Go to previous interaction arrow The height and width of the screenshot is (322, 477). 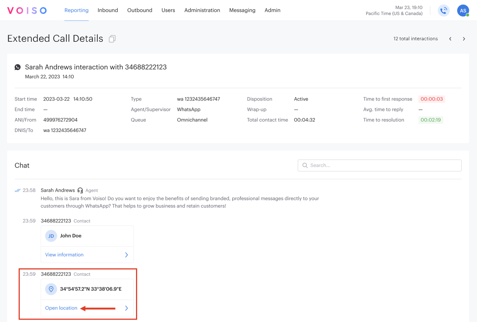[450, 39]
